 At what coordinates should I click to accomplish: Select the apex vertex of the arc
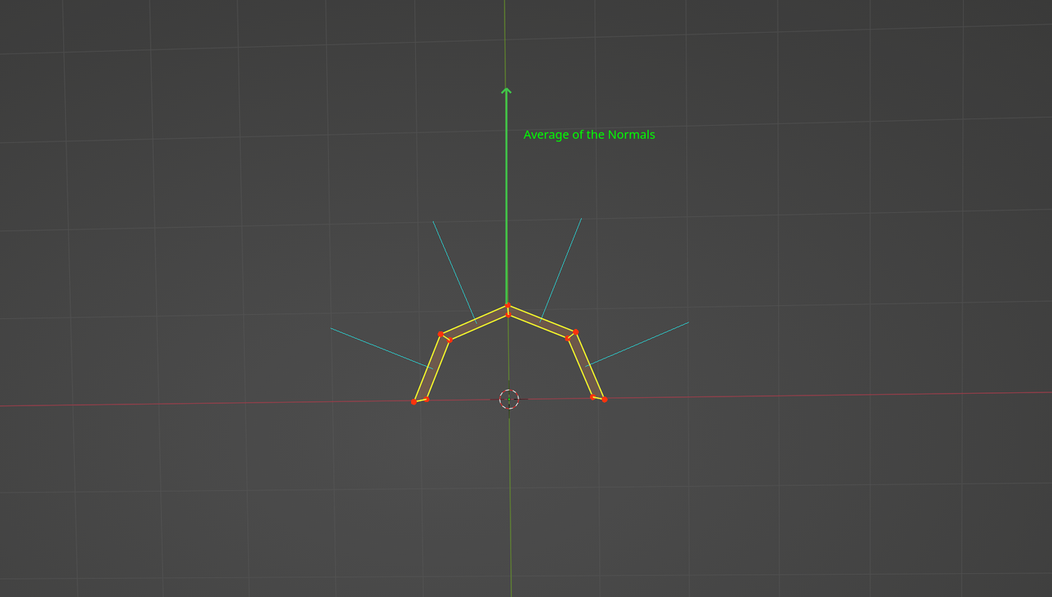pyautogui.click(x=508, y=304)
